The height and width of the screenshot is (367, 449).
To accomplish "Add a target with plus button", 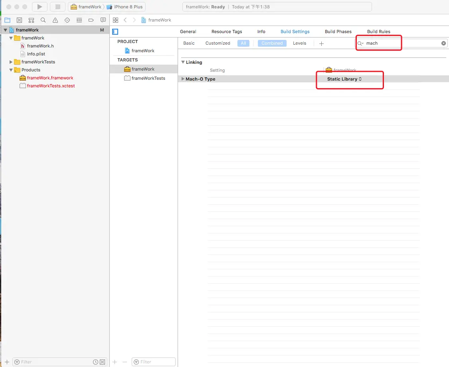I will pos(115,362).
